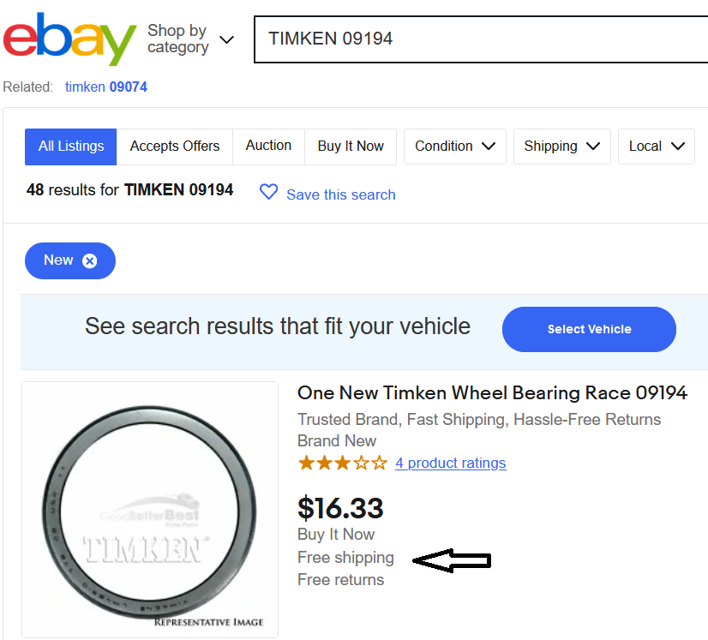Select the Buy It Now tab
Screen dimensions: 708x640
[351, 147]
